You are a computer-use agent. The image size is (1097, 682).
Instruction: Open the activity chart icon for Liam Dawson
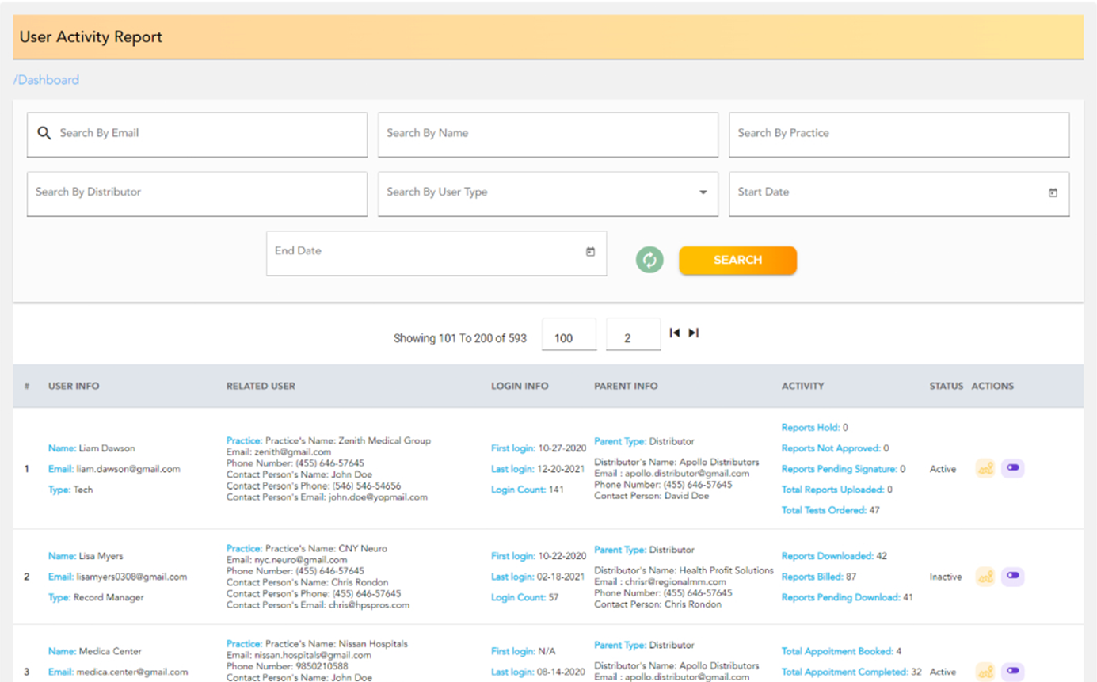pyautogui.click(x=985, y=469)
